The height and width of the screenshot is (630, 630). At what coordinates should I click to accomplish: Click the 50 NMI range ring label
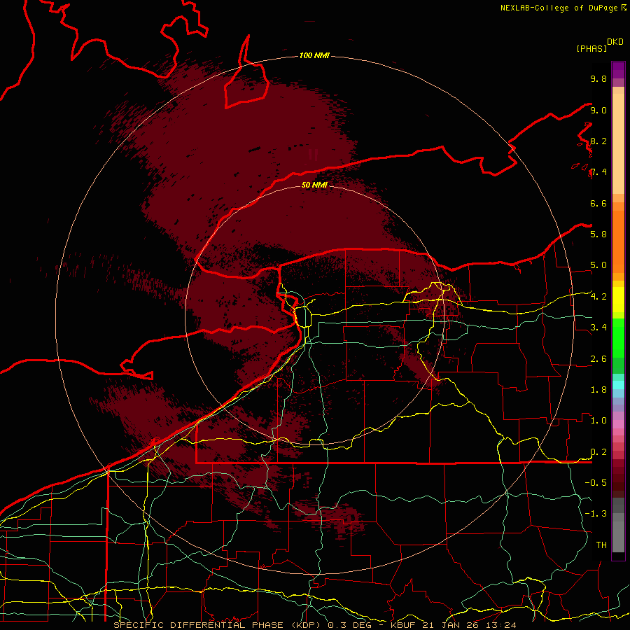(314, 185)
